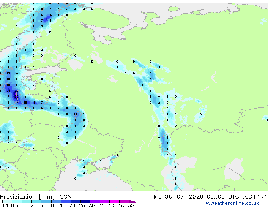
Task: Select the legend value '40'
Action: tap(111, 205)
